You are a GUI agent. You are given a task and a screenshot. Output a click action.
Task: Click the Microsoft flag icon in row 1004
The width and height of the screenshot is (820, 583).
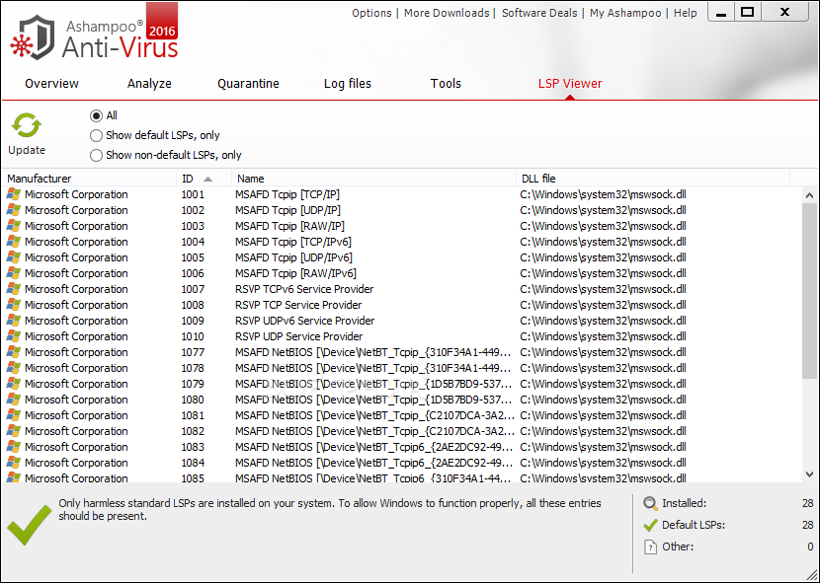coord(14,242)
